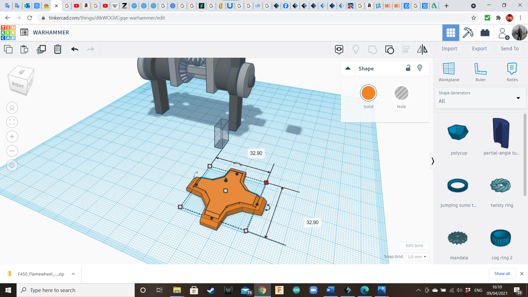Collapse the Shape panel with the arrow
This screenshot has width=528, height=297.
(348, 68)
